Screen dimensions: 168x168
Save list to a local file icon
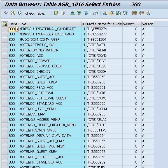coord(118,13)
